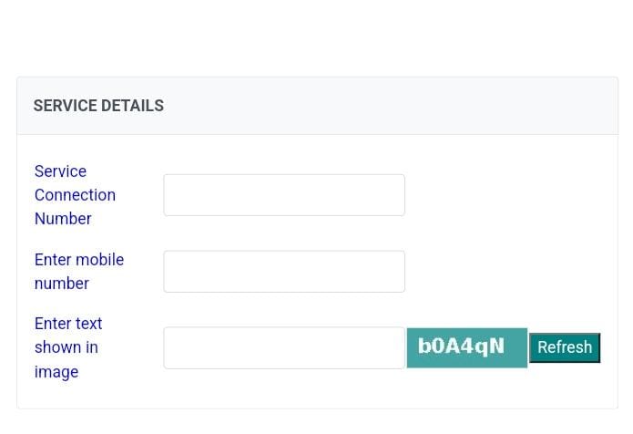Click the word image in the captcha label
Viewport: 633px width, 434px height.
click(x=56, y=372)
